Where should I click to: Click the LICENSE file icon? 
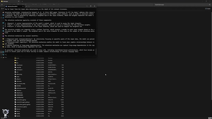click(x=15, y=114)
